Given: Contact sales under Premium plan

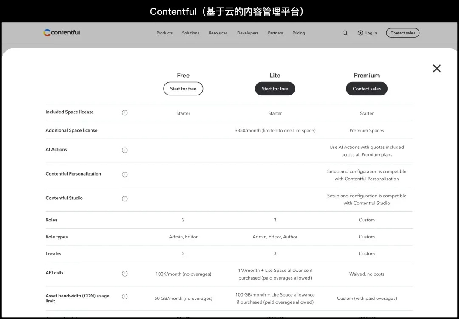Looking at the screenshot, I should [367, 89].
